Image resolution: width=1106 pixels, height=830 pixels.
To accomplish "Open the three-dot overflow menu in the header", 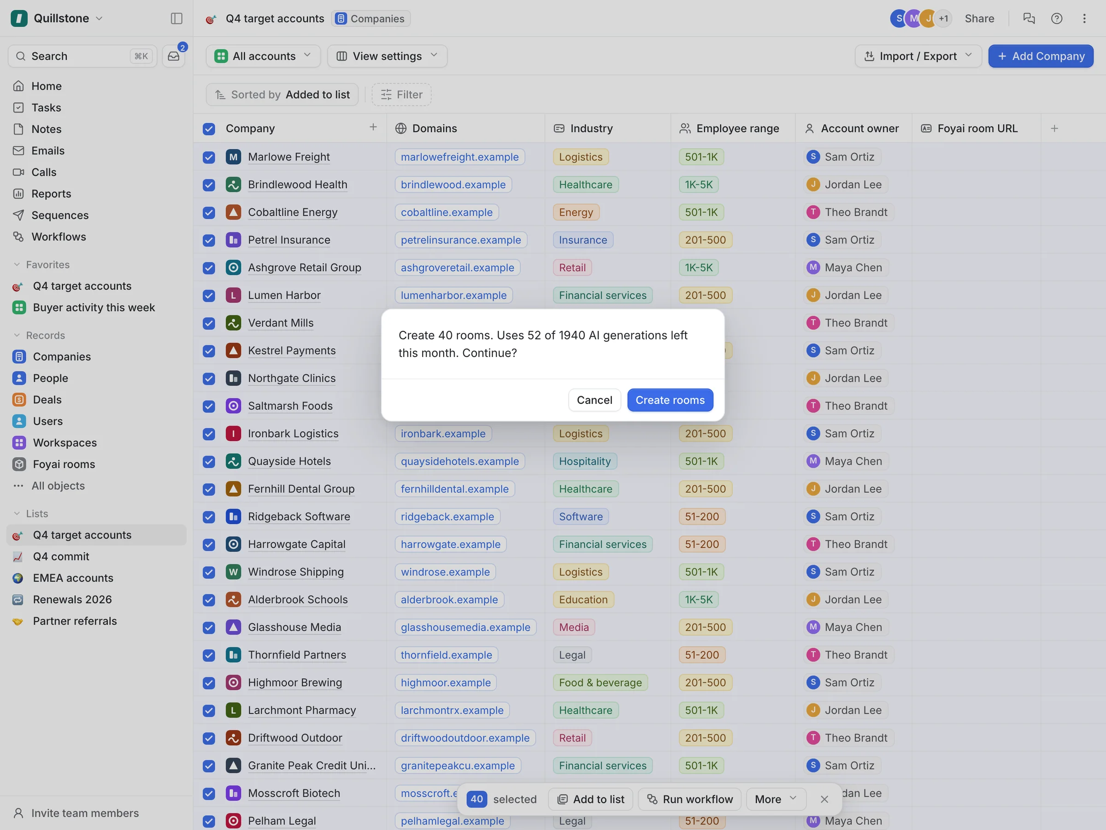I will 1084,18.
